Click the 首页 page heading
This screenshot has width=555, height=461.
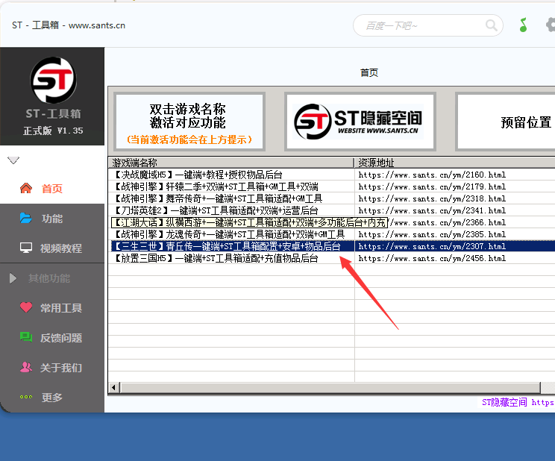click(369, 72)
